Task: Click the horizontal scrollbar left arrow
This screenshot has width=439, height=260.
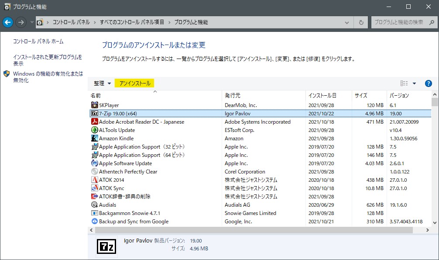Action: tap(91, 230)
